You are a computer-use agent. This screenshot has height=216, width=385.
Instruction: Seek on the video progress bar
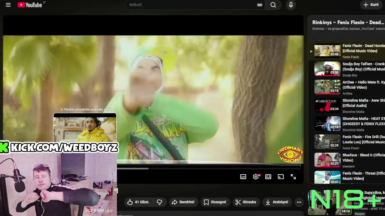coord(209,168)
